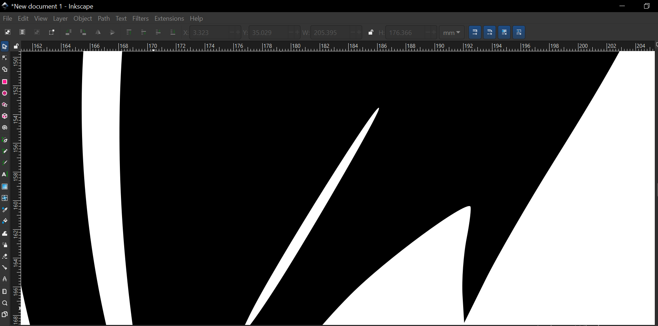Select the Paint Bucket tool
Image resolution: width=658 pixels, height=326 pixels.
click(x=5, y=221)
